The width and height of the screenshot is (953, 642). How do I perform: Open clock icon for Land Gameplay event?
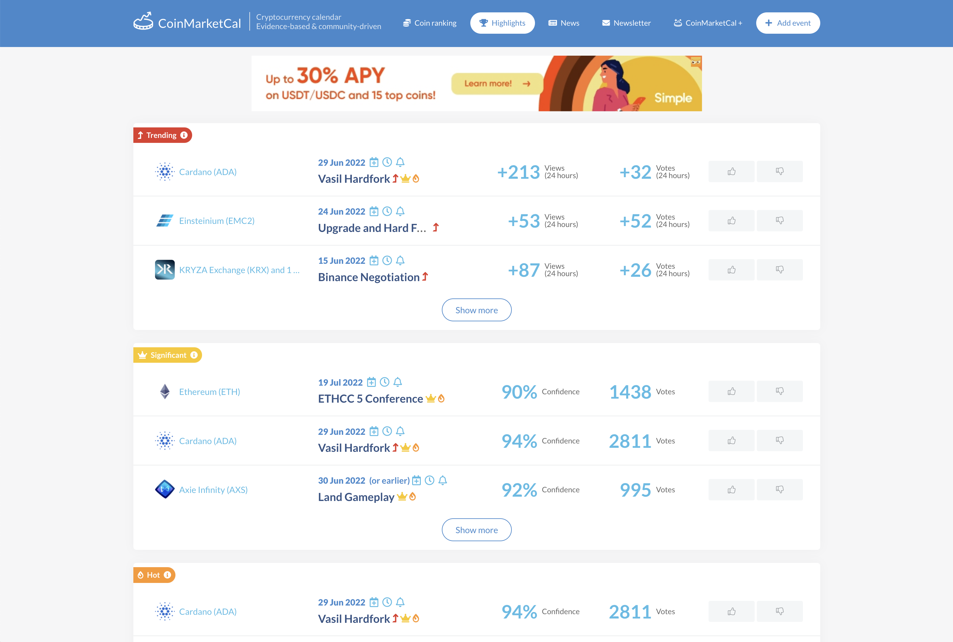(x=429, y=480)
